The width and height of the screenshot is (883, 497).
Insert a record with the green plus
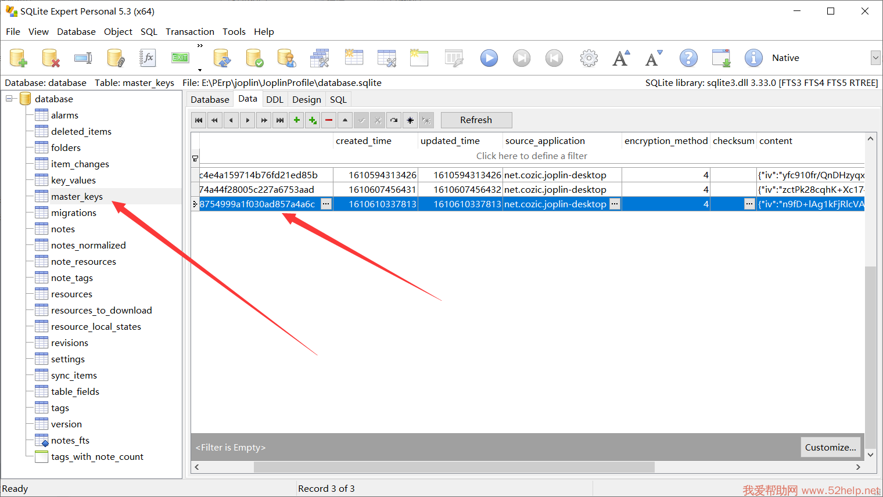296,120
